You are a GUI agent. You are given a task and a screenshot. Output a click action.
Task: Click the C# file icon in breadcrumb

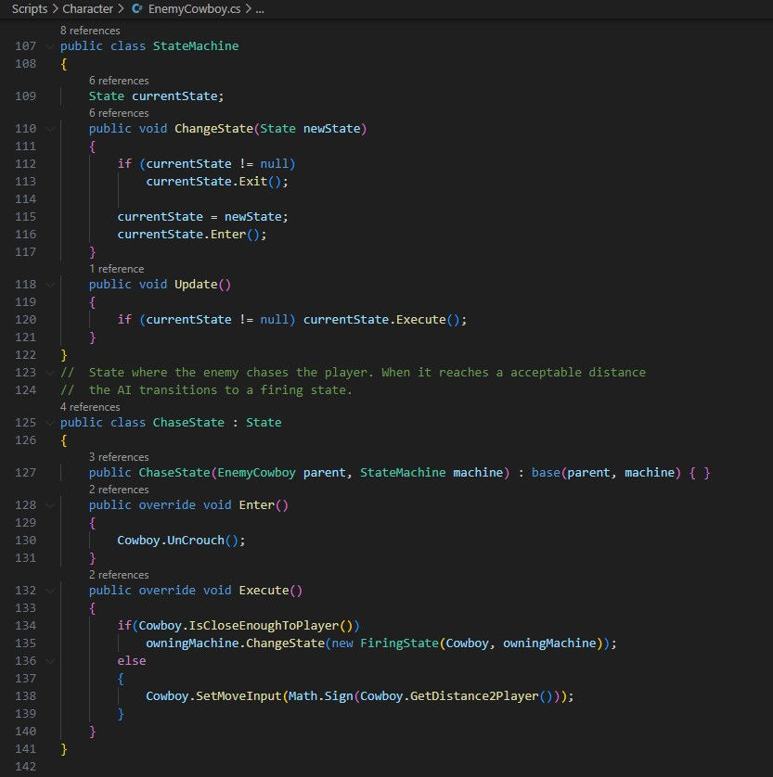136,9
